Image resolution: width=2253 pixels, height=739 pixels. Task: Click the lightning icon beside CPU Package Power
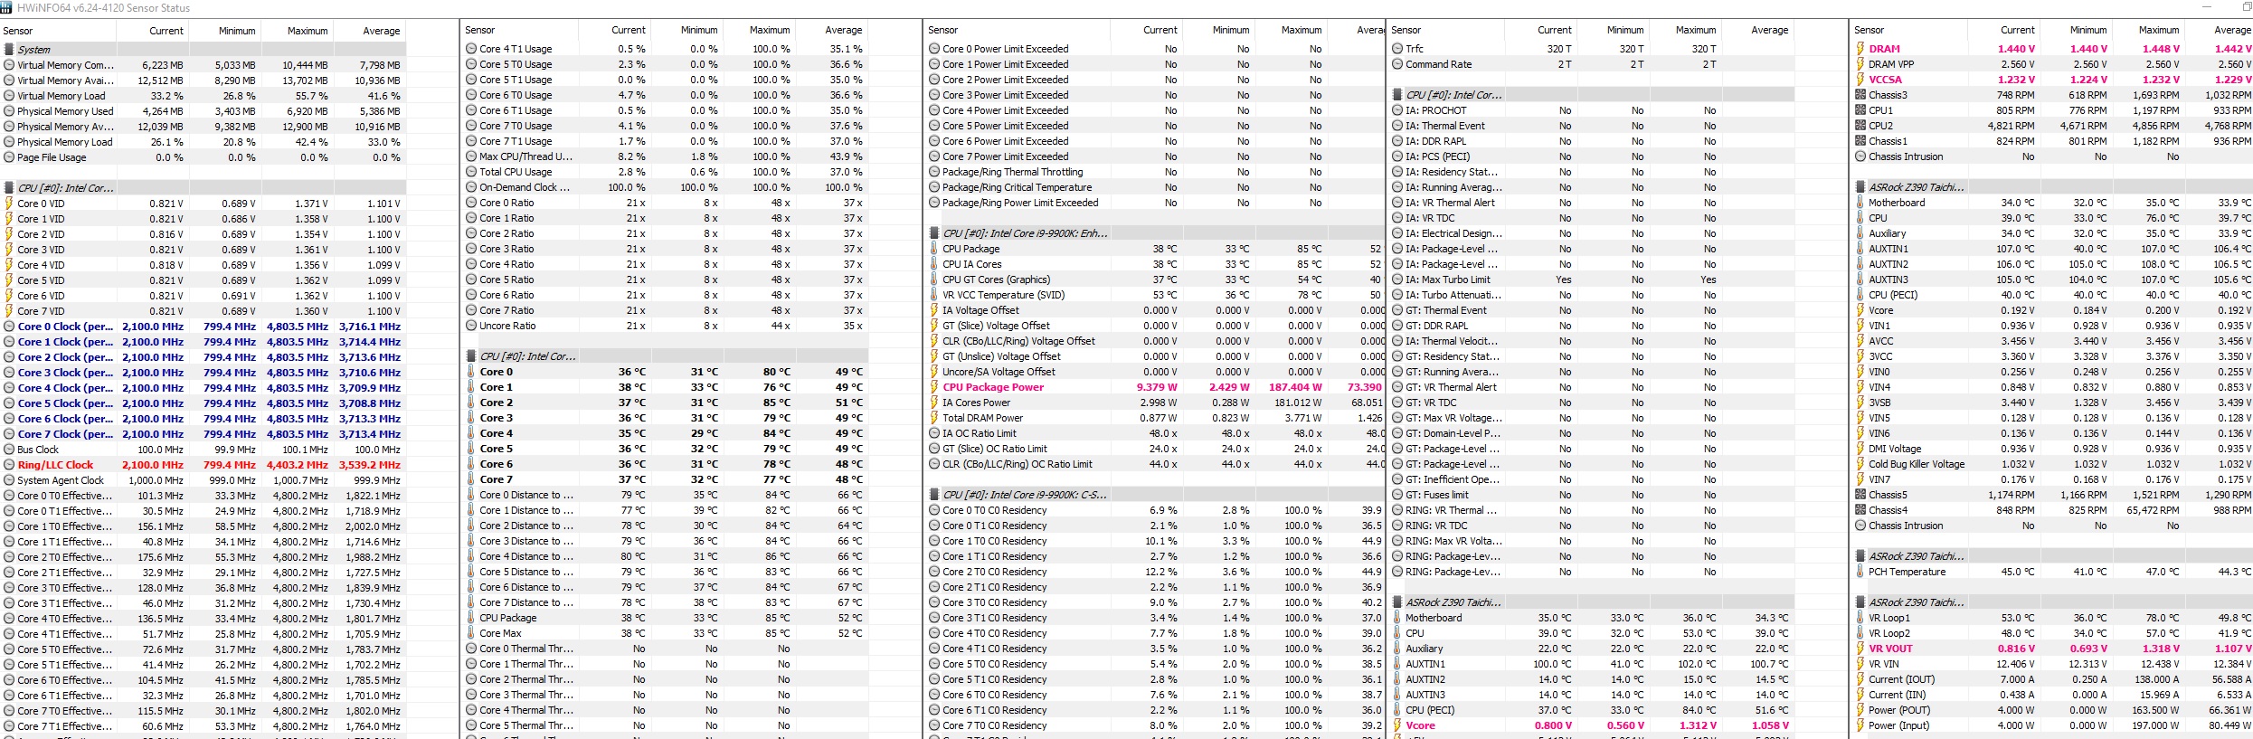pyautogui.click(x=934, y=387)
